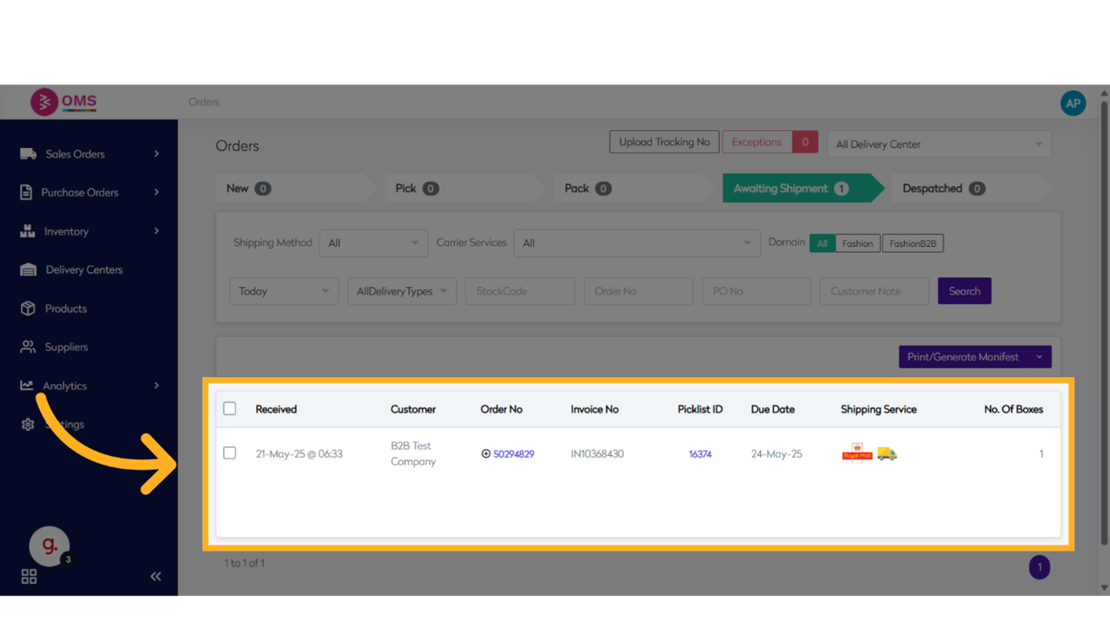This screenshot has height=624, width=1110.
Task: Click the Royal Mail shipping icon
Action: point(856,454)
